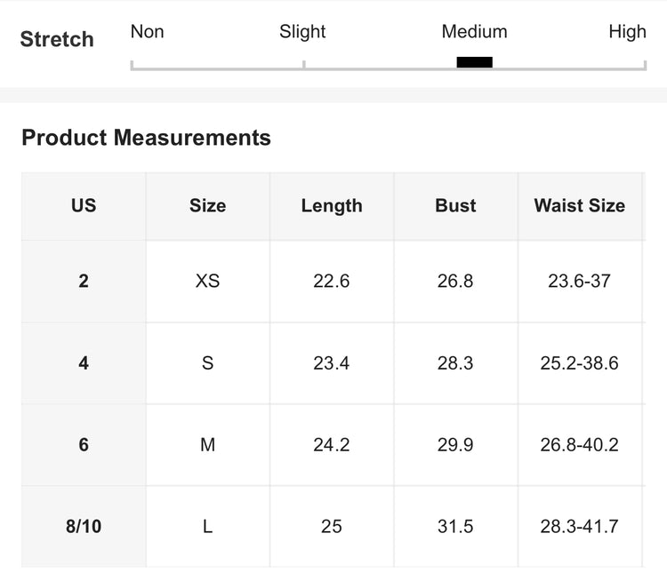Click the "High" stretch level label
This screenshot has width=667, height=573.
pyautogui.click(x=627, y=32)
